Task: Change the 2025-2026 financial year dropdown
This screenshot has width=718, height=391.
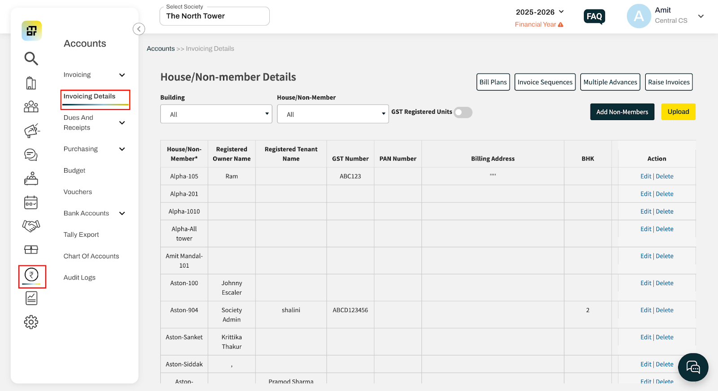Action: tap(539, 12)
